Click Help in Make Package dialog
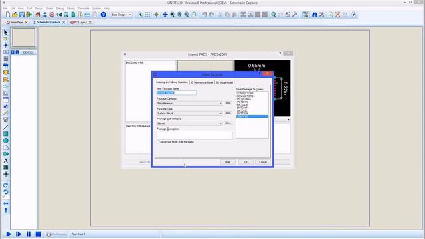The width and height of the screenshot is (425, 239). (228, 162)
